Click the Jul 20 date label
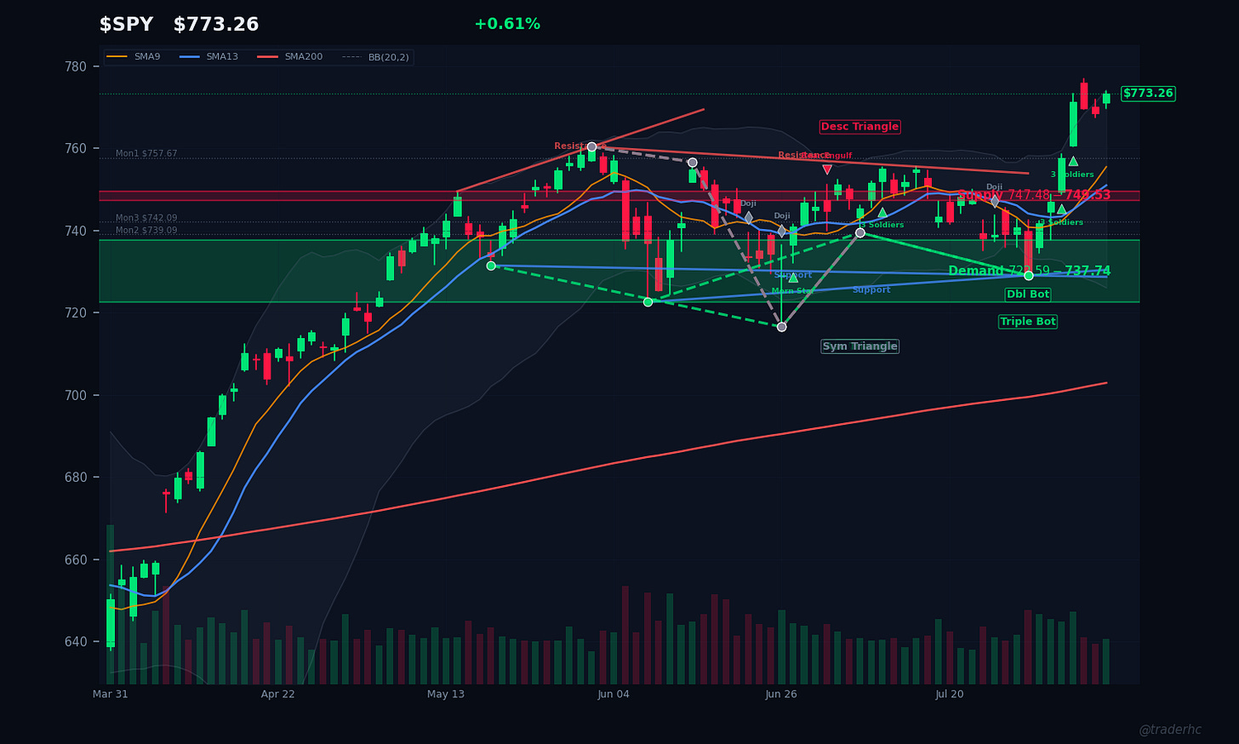 point(949,695)
